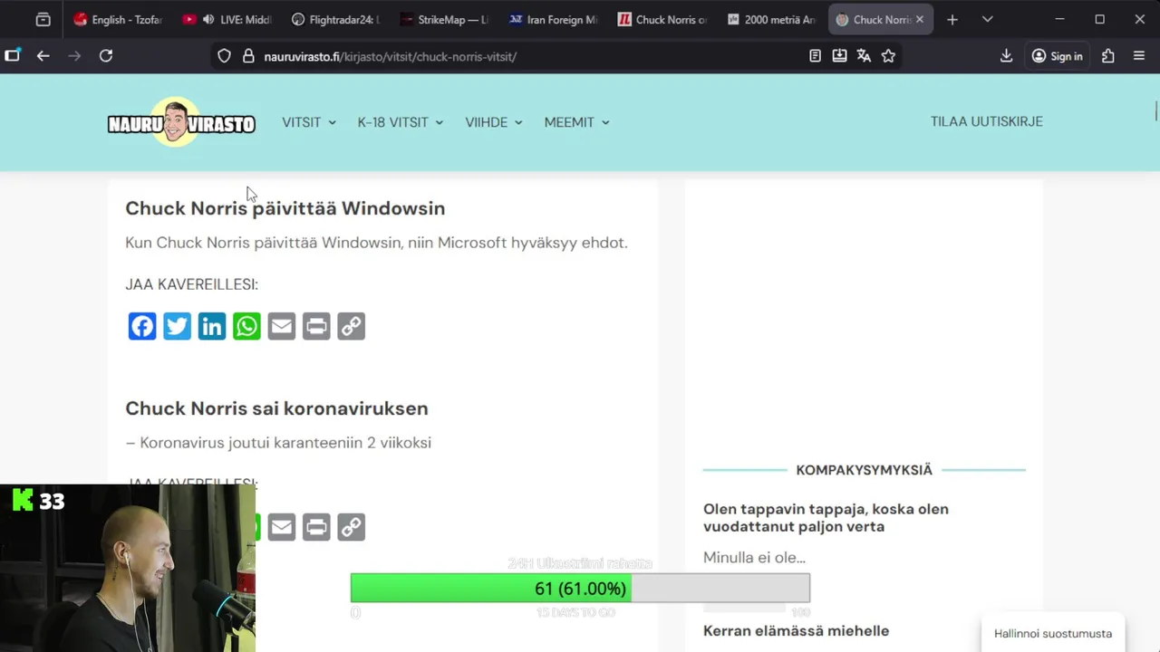The height and width of the screenshot is (652, 1160).
Task: Open the browser application menu
Action: point(1139,56)
